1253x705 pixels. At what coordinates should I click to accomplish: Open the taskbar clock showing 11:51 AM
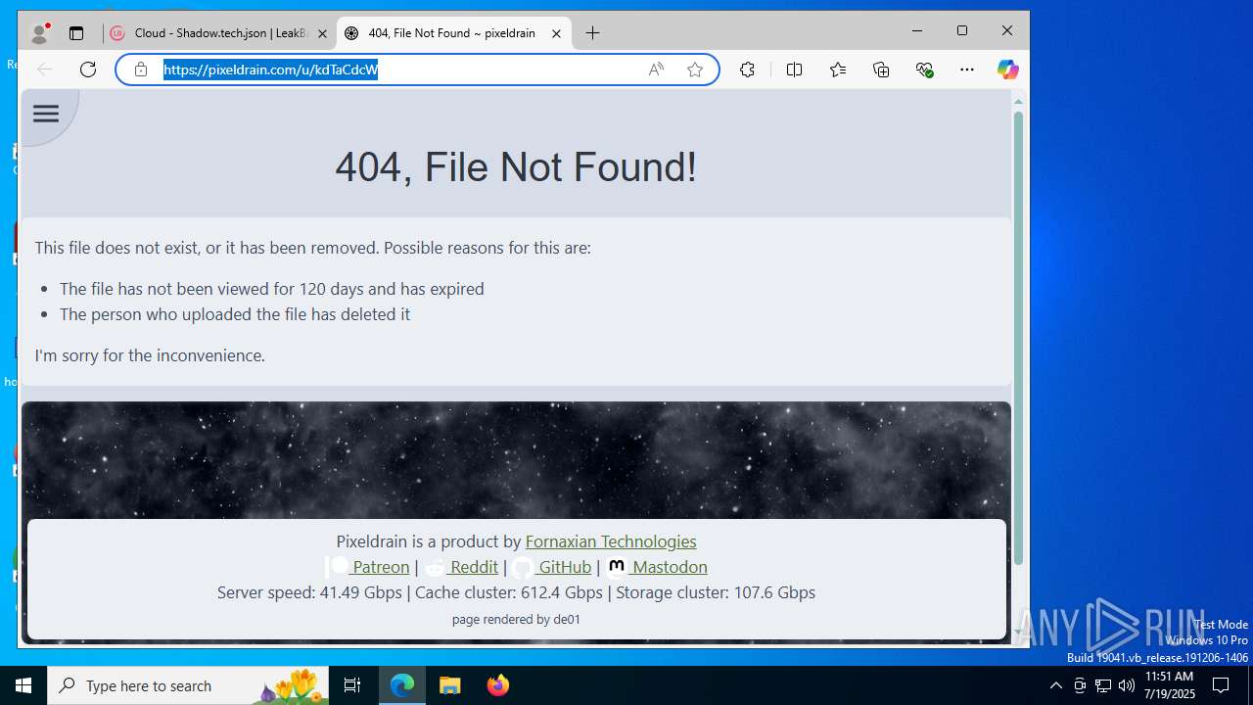1170,685
